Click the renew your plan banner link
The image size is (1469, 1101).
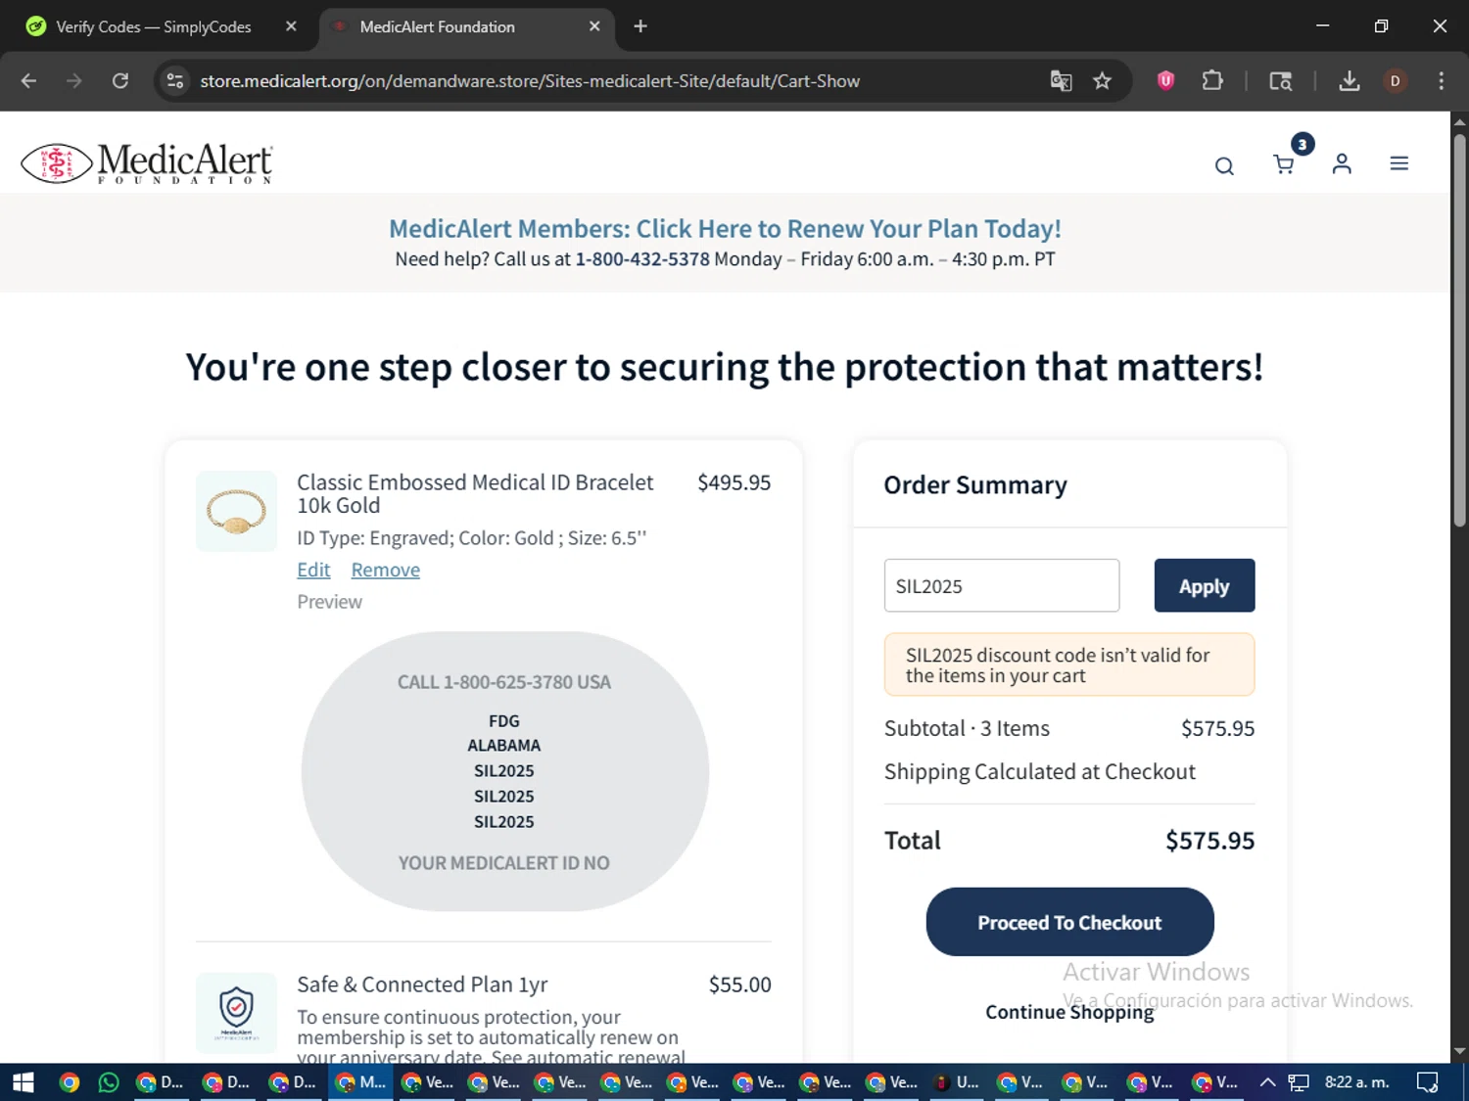pos(725,228)
